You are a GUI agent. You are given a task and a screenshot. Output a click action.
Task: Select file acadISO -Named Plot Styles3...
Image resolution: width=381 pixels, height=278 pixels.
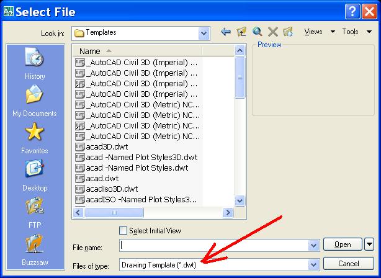[x=141, y=200]
